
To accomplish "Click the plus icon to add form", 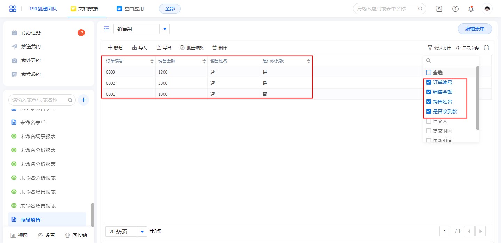I will [83, 100].
